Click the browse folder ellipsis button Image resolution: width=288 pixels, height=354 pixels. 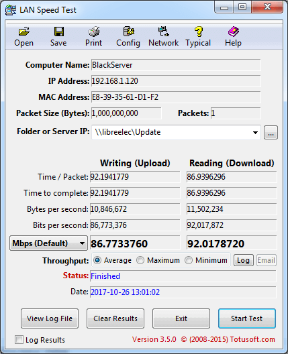271,133
